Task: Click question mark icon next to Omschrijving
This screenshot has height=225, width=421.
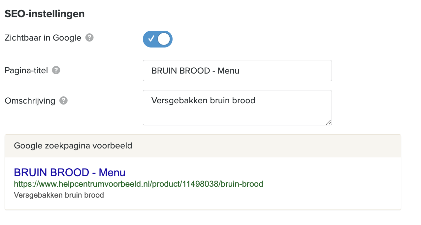Action: click(63, 101)
